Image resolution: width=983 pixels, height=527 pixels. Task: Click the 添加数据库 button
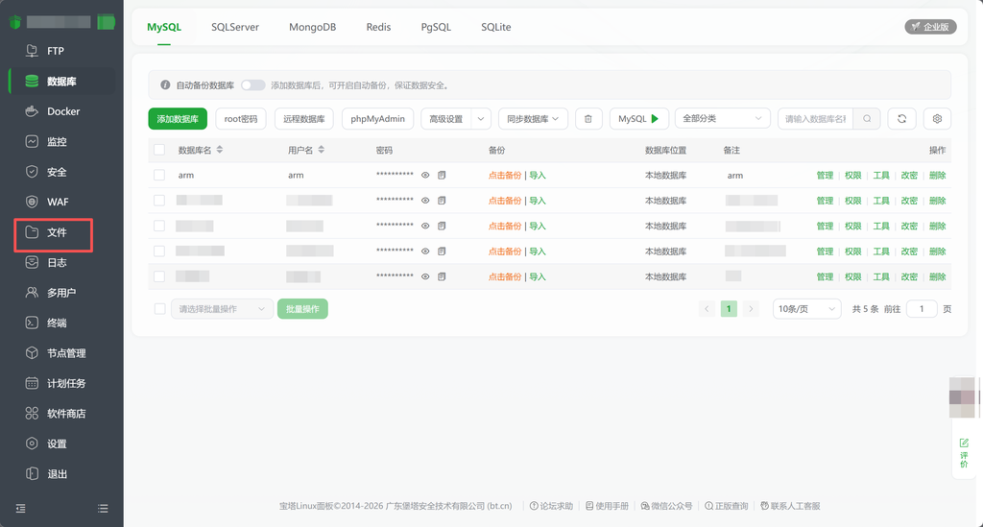178,118
